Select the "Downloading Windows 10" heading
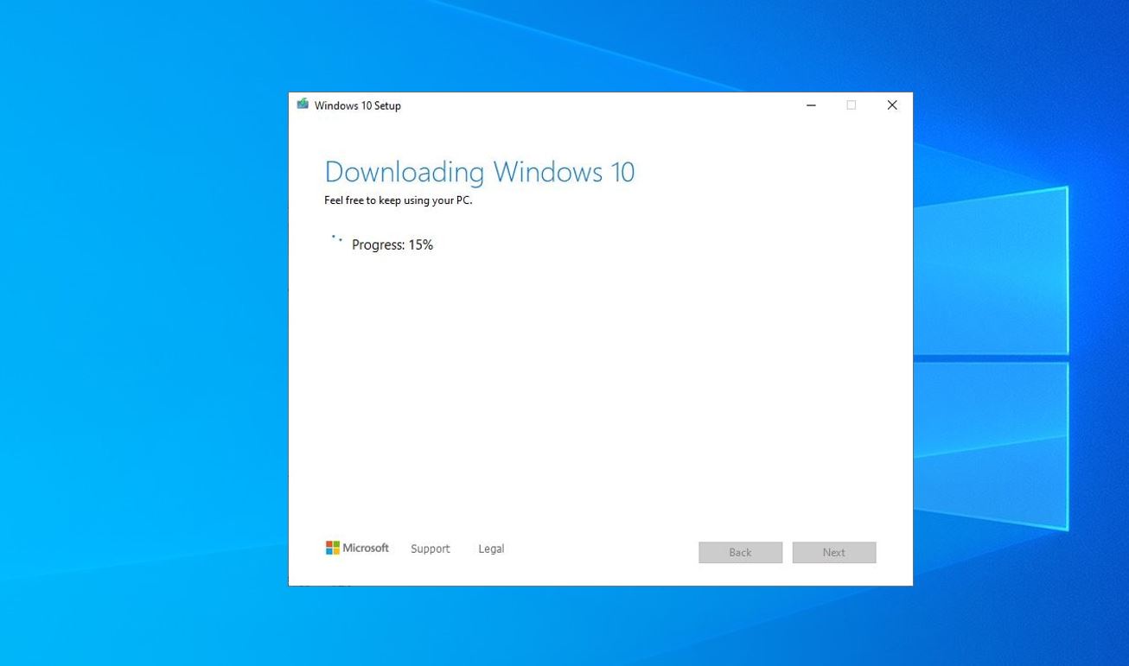This screenshot has width=1129, height=666. [480, 171]
